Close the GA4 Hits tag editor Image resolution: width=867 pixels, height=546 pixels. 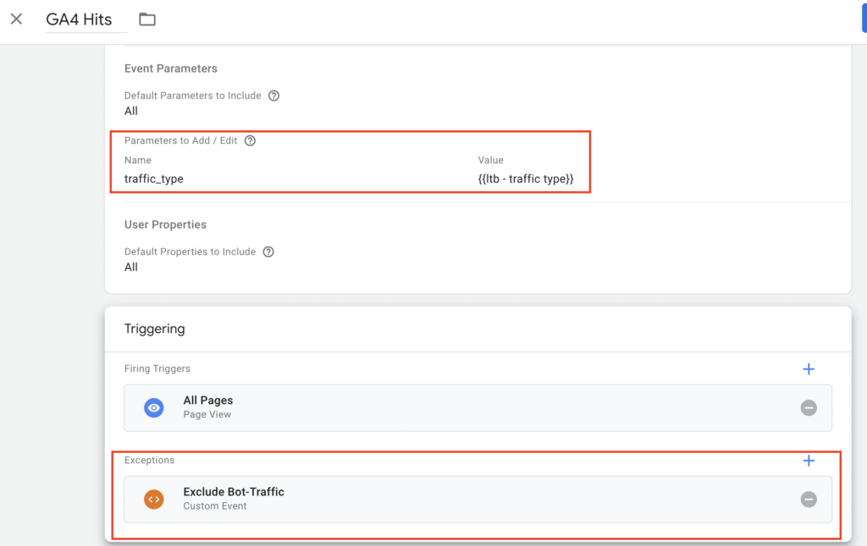click(16, 19)
